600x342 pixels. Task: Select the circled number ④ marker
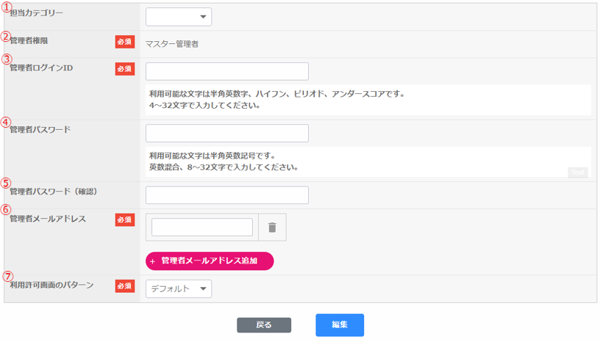click(x=7, y=122)
